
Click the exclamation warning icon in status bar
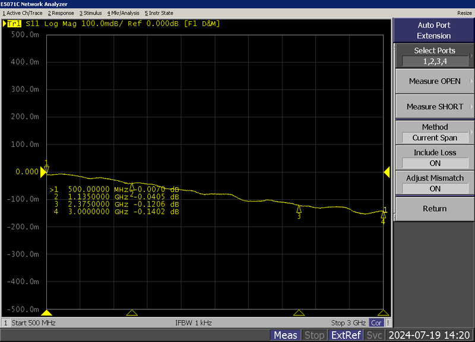pyautogui.click(x=387, y=323)
